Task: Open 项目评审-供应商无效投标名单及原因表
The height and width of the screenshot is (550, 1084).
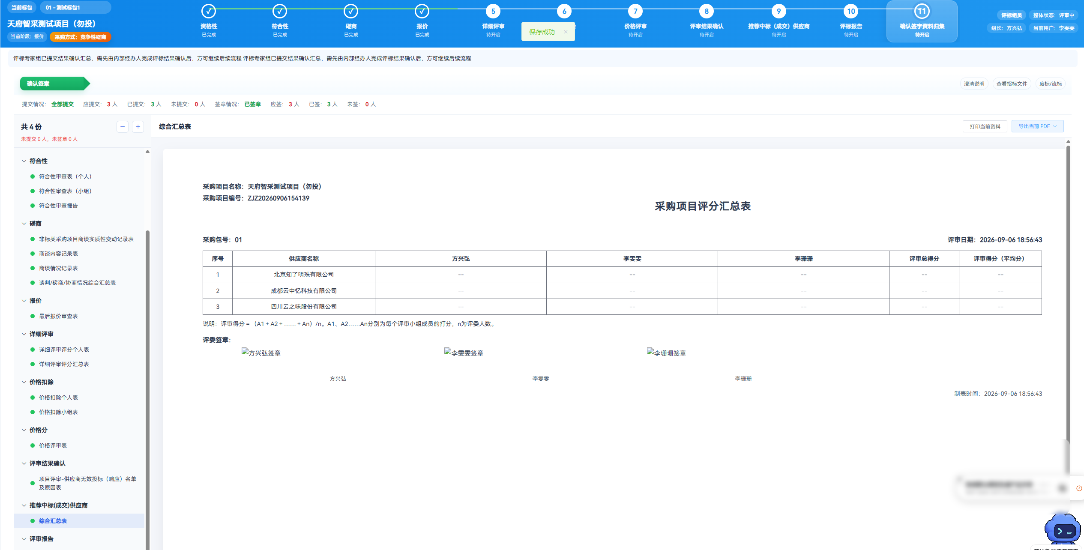Action: [x=87, y=483]
